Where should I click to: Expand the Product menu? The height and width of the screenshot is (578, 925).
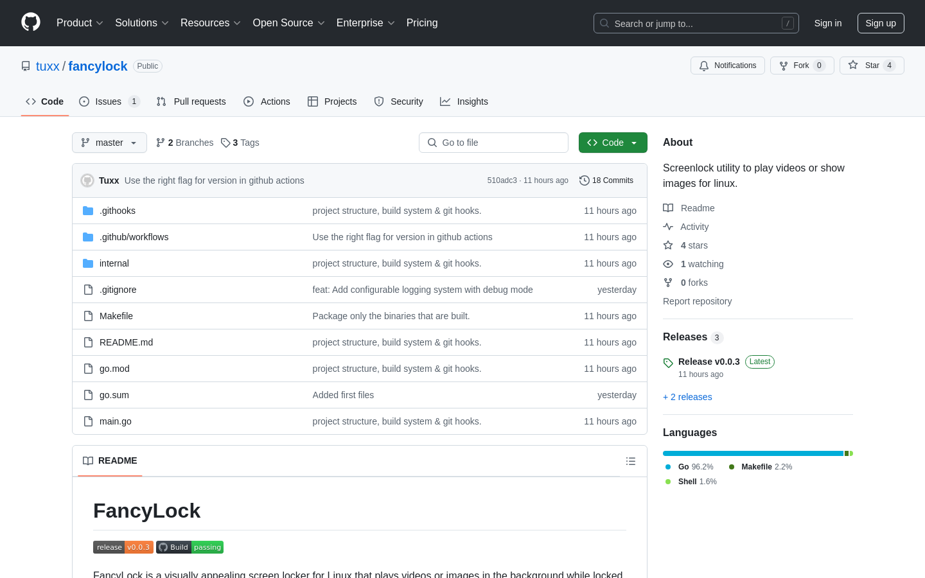pos(80,22)
